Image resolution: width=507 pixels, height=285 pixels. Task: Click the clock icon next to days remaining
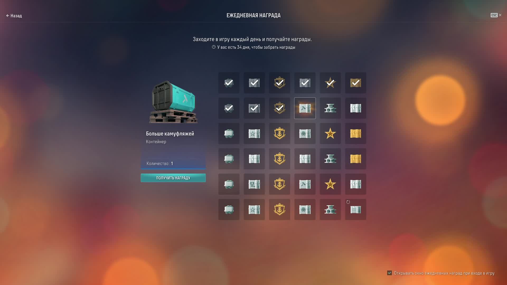pos(214,47)
